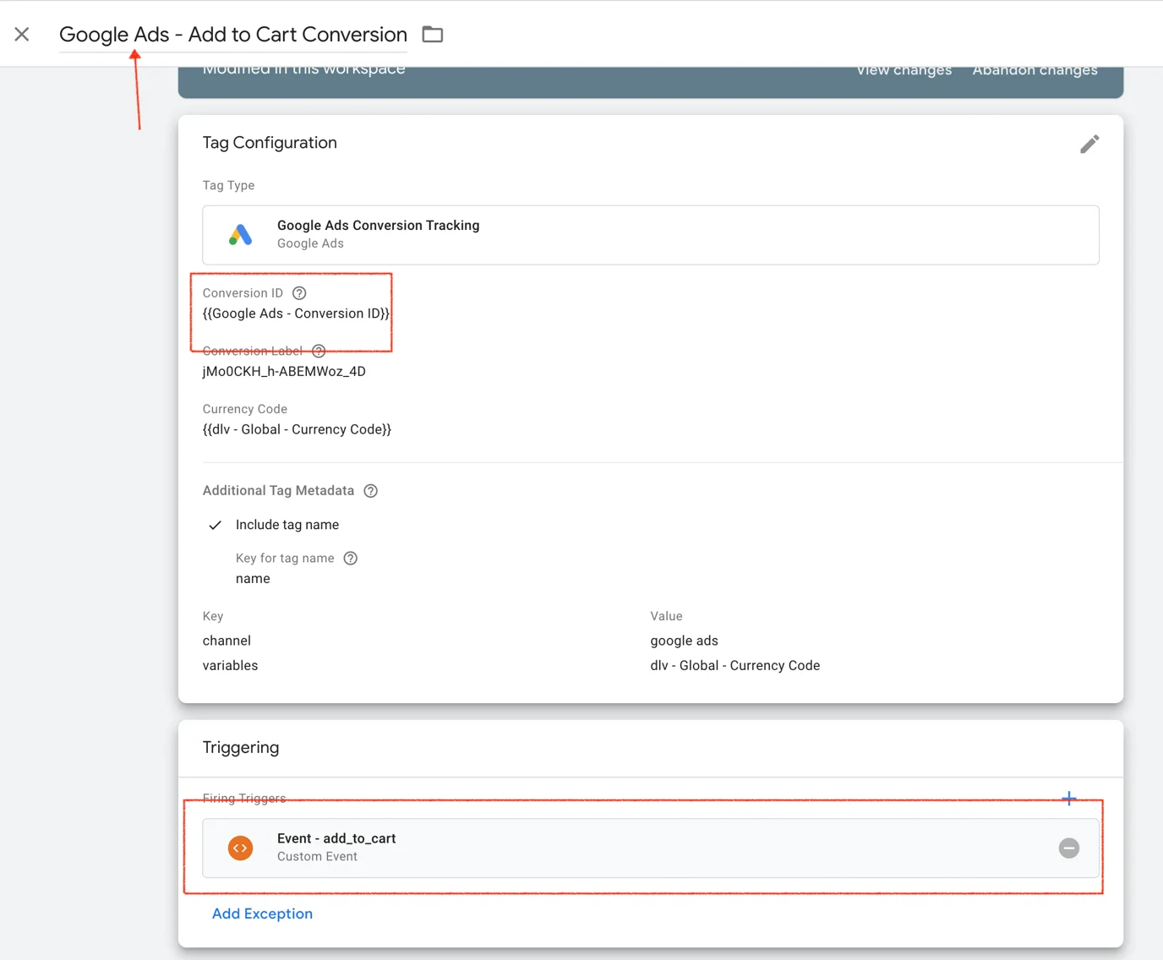Click Add Exception link

pos(262,914)
